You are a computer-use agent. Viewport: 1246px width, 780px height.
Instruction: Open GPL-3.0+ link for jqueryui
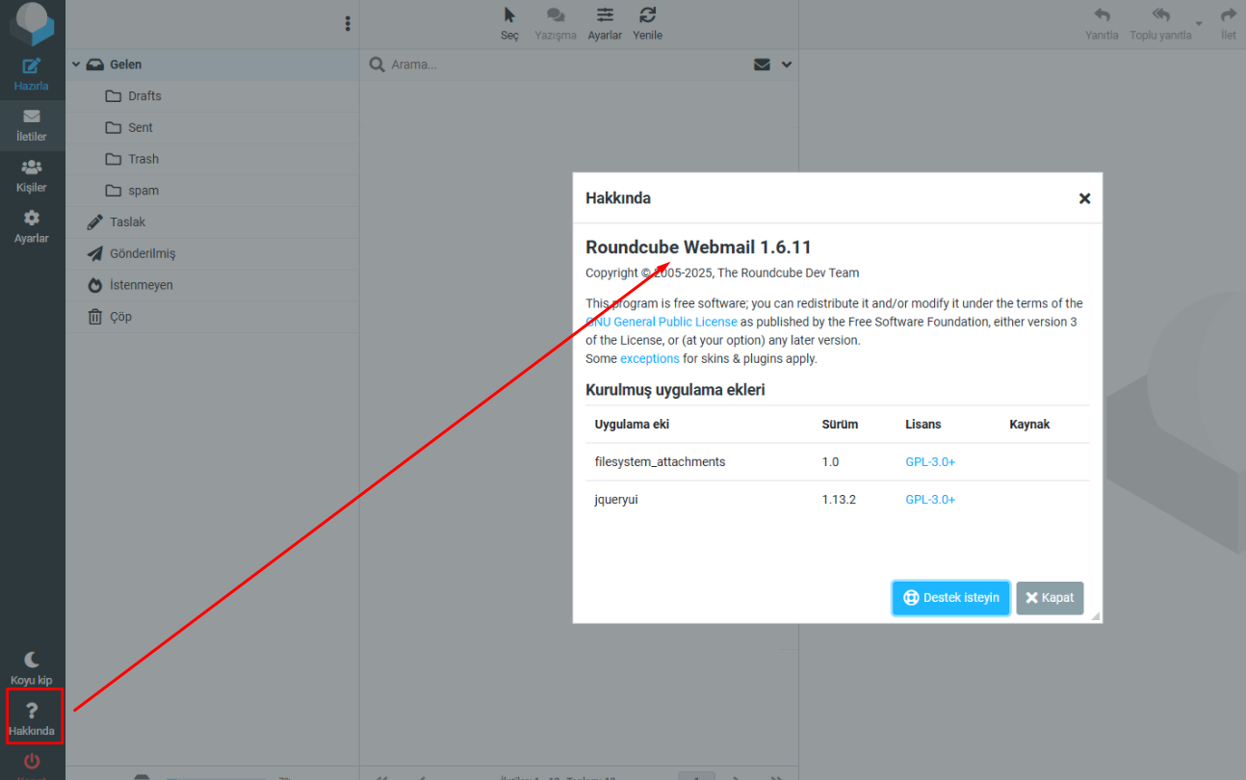(930, 500)
